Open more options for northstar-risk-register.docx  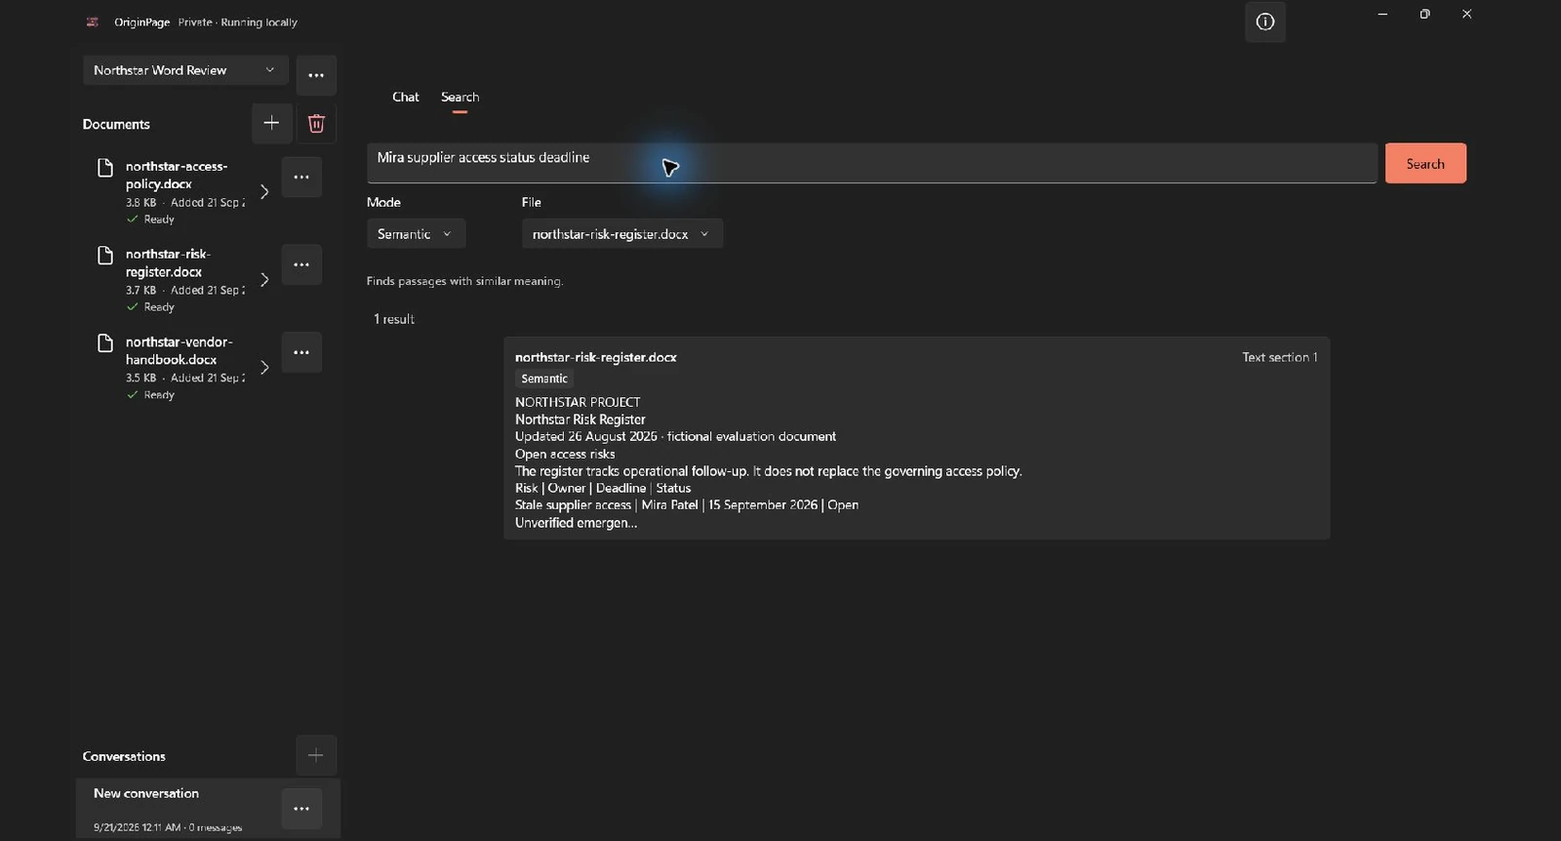301,264
